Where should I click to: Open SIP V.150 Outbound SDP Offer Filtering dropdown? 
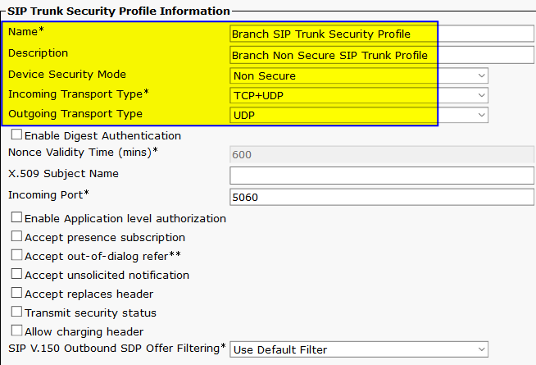click(x=359, y=349)
